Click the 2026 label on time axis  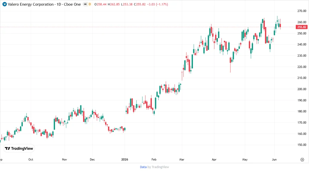125,159
